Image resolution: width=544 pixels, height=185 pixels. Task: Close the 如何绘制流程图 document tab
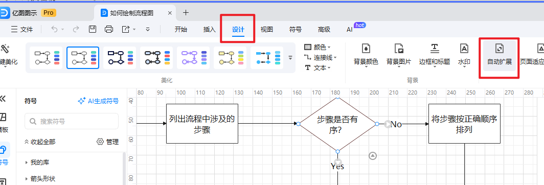coord(170,13)
